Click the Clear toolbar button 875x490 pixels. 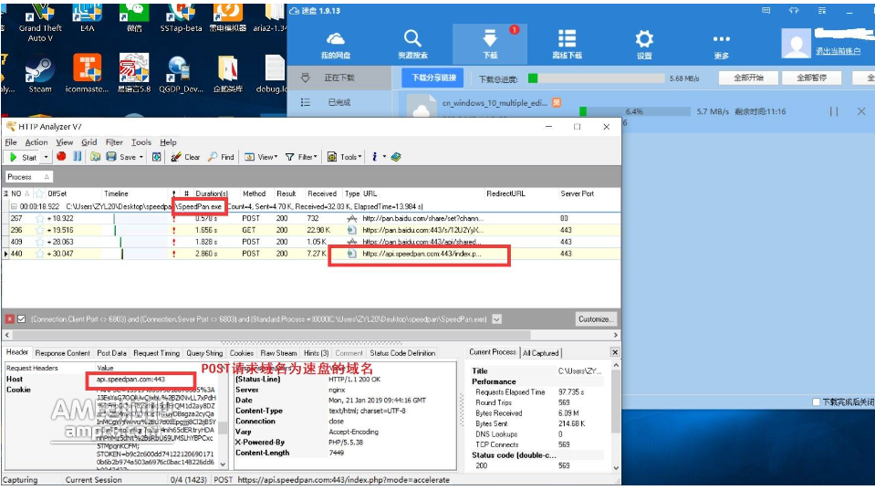[185, 157]
